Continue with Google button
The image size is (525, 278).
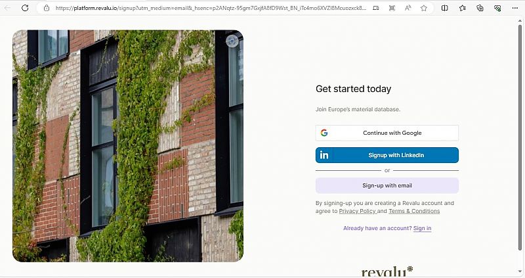click(x=387, y=133)
